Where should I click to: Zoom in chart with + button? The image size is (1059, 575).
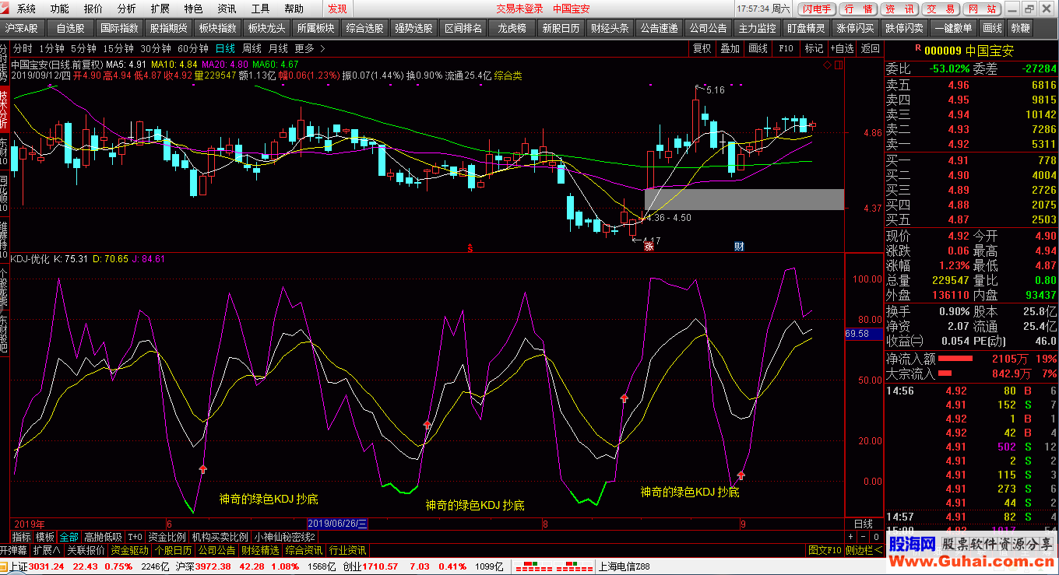[x=850, y=537]
